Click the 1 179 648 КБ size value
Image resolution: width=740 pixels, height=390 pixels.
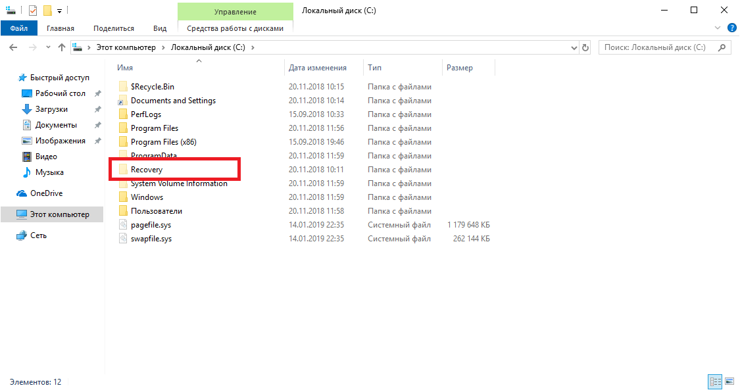[x=468, y=225]
